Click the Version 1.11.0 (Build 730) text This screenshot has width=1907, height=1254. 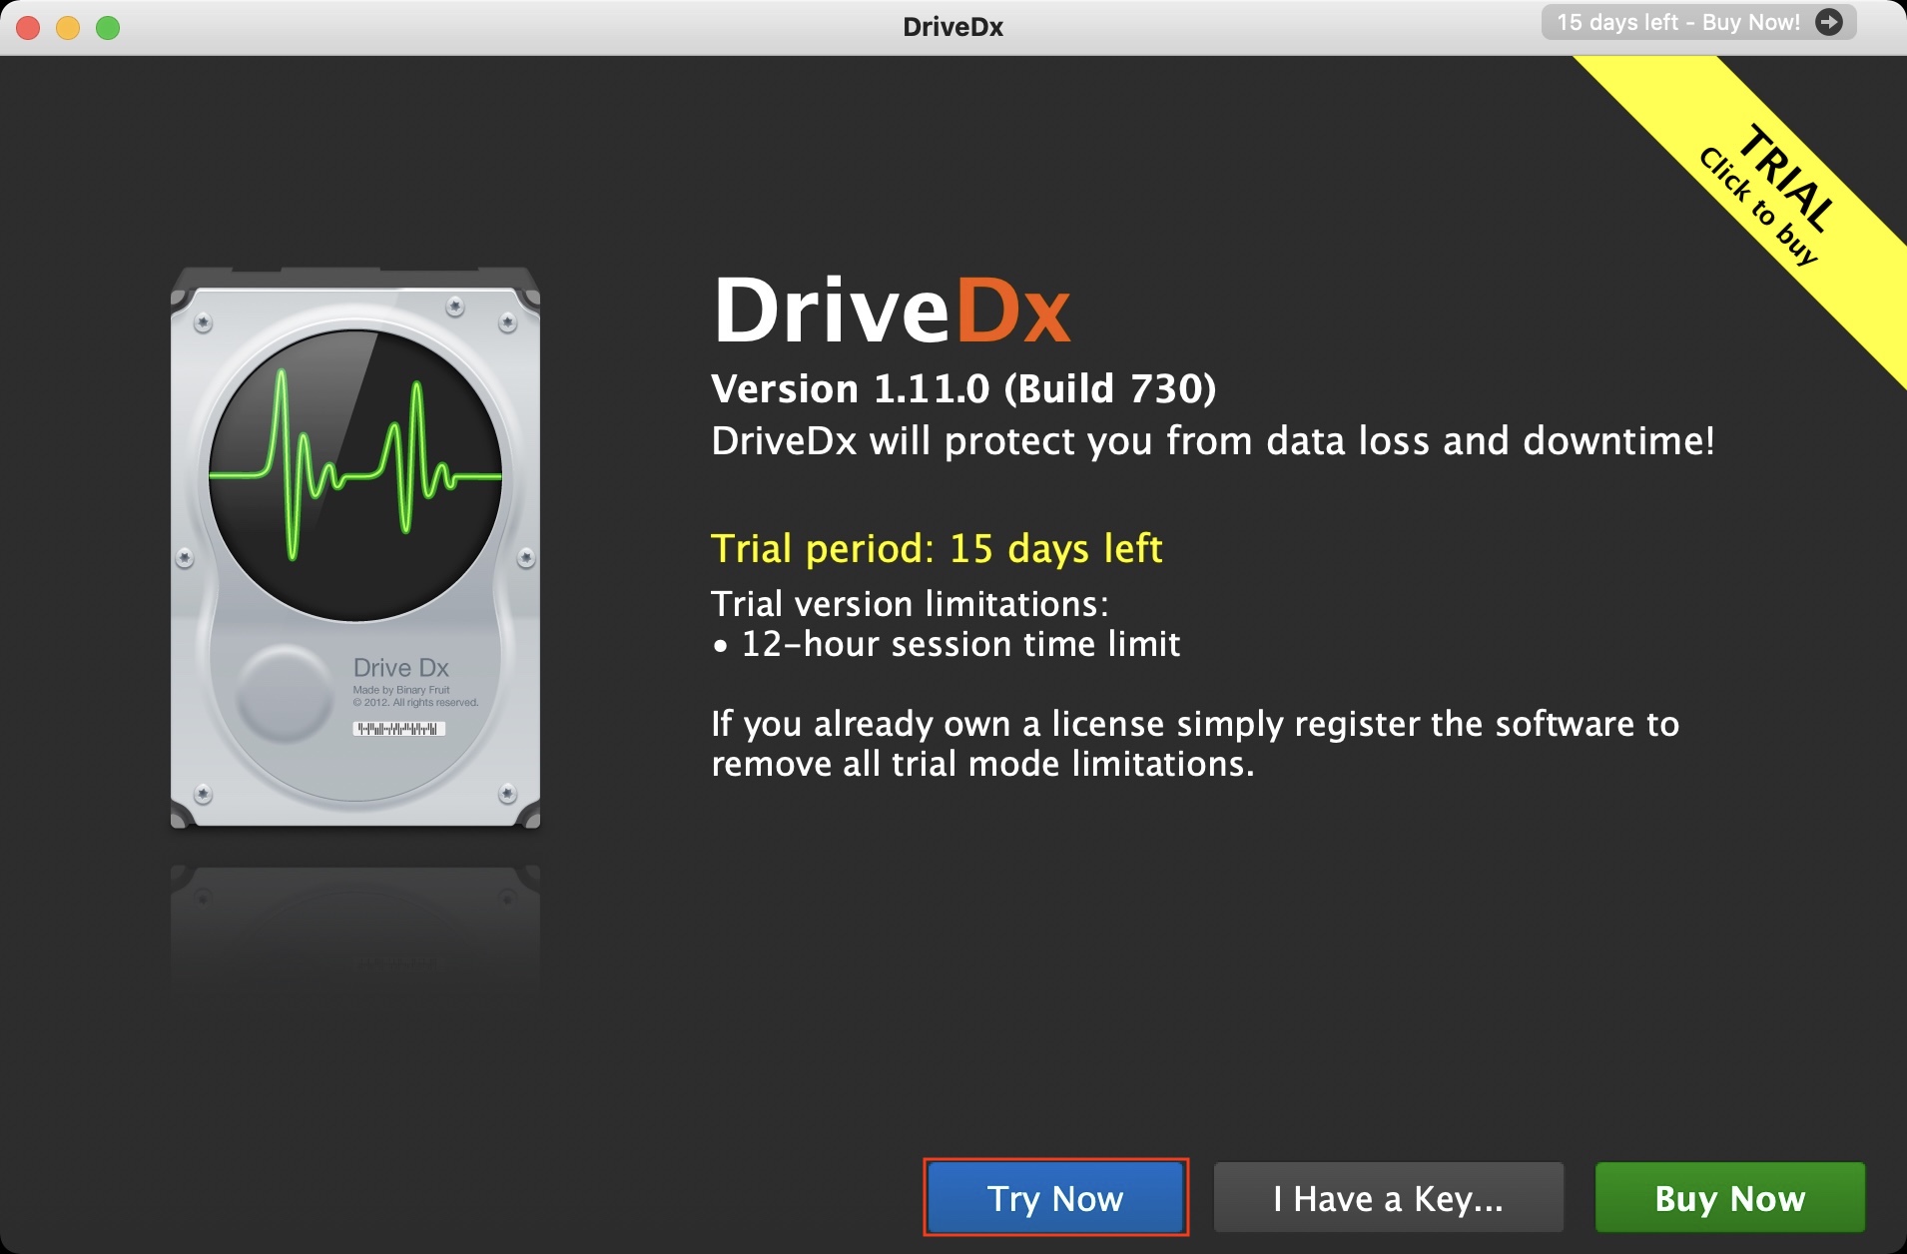(x=963, y=388)
